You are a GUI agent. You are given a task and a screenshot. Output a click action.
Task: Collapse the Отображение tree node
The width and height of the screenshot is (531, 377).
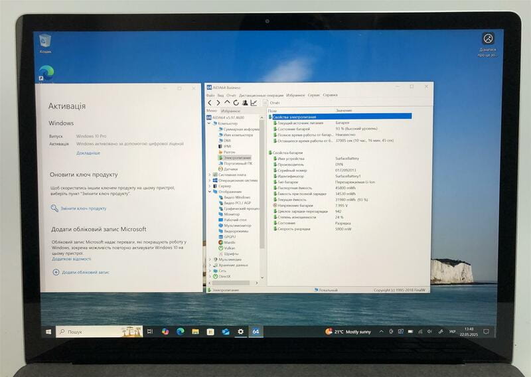(x=210, y=192)
